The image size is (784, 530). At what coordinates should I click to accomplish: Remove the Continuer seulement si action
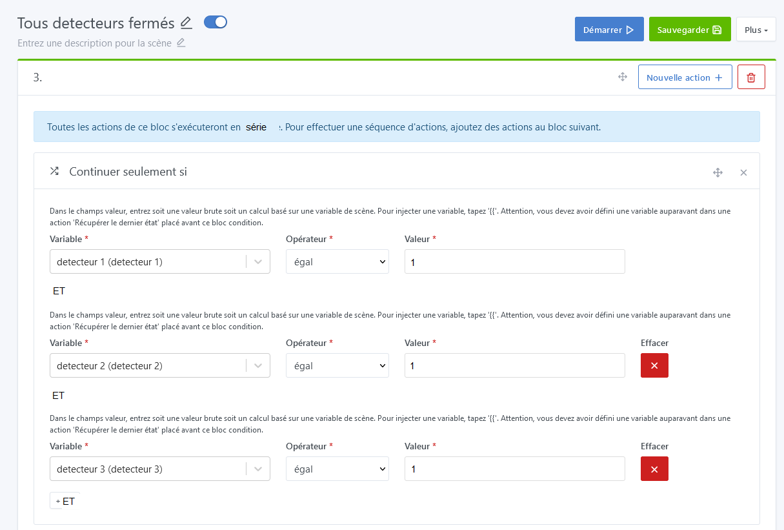point(743,172)
